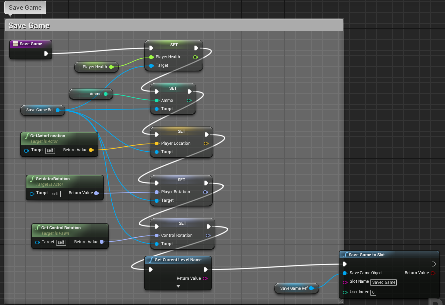This screenshot has width=445, height=305.
Task: Select SET node header for Player Location
Action: [x=181, y=131]
